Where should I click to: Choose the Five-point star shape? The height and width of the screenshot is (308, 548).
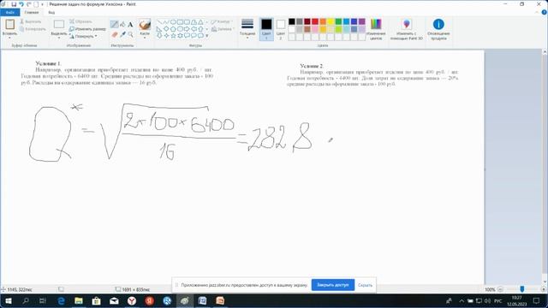[173, 36]
